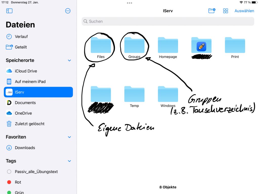This screenshot has width=259, height=194.
Task: Tap the Suchen search field
Action: [x=168, y=21]
